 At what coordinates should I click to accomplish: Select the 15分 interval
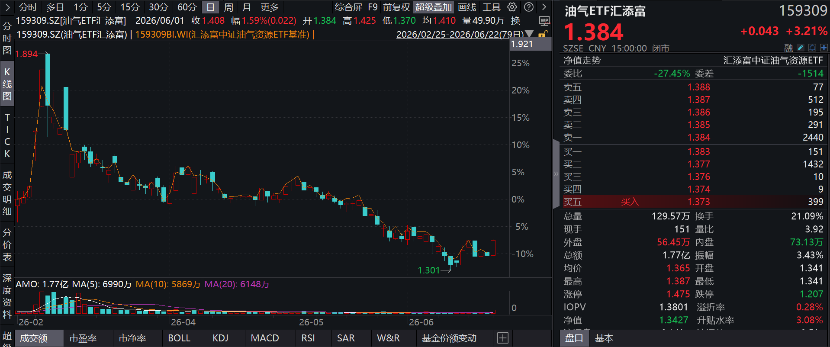[130, 7]
